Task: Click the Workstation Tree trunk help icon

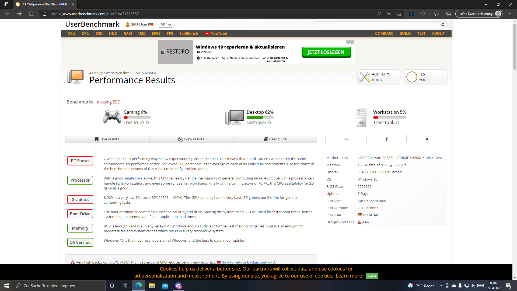Action: click(397, 122)
